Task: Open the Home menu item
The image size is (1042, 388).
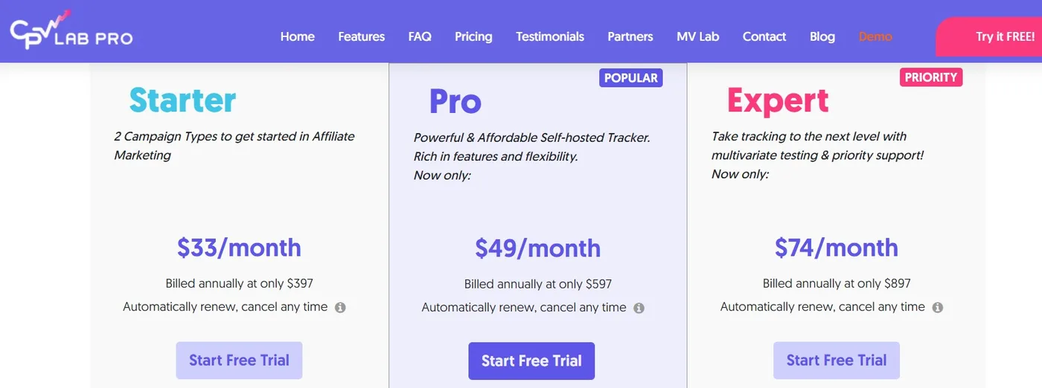Action: click(297, 36)
